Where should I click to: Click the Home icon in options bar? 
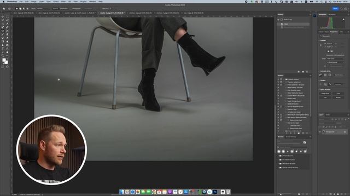point(4,9)
